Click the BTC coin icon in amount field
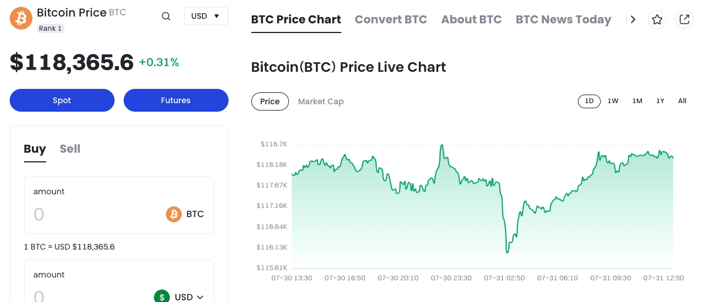Screen dimensions: 705x302 click(174, 214)
